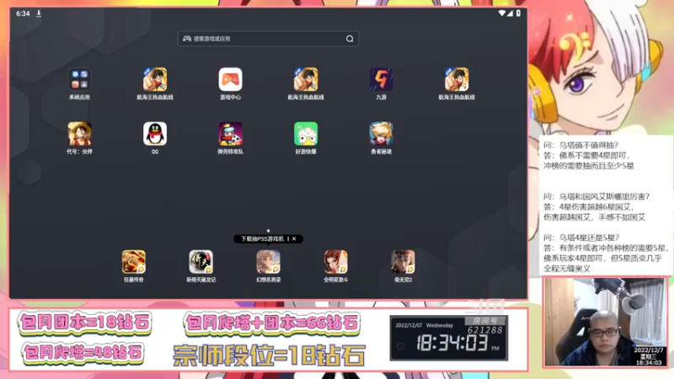Focus the 搜索游戏或应用 search field
Image resolution: width=674 pixels, height=379 pixels.
coord(268,39)
